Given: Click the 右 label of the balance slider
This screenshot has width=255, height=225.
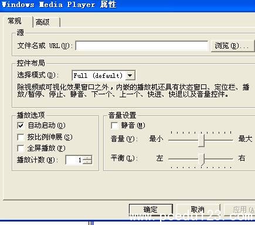Looking at the screenshot, I should pyautogui.click(x=242, y=158).
